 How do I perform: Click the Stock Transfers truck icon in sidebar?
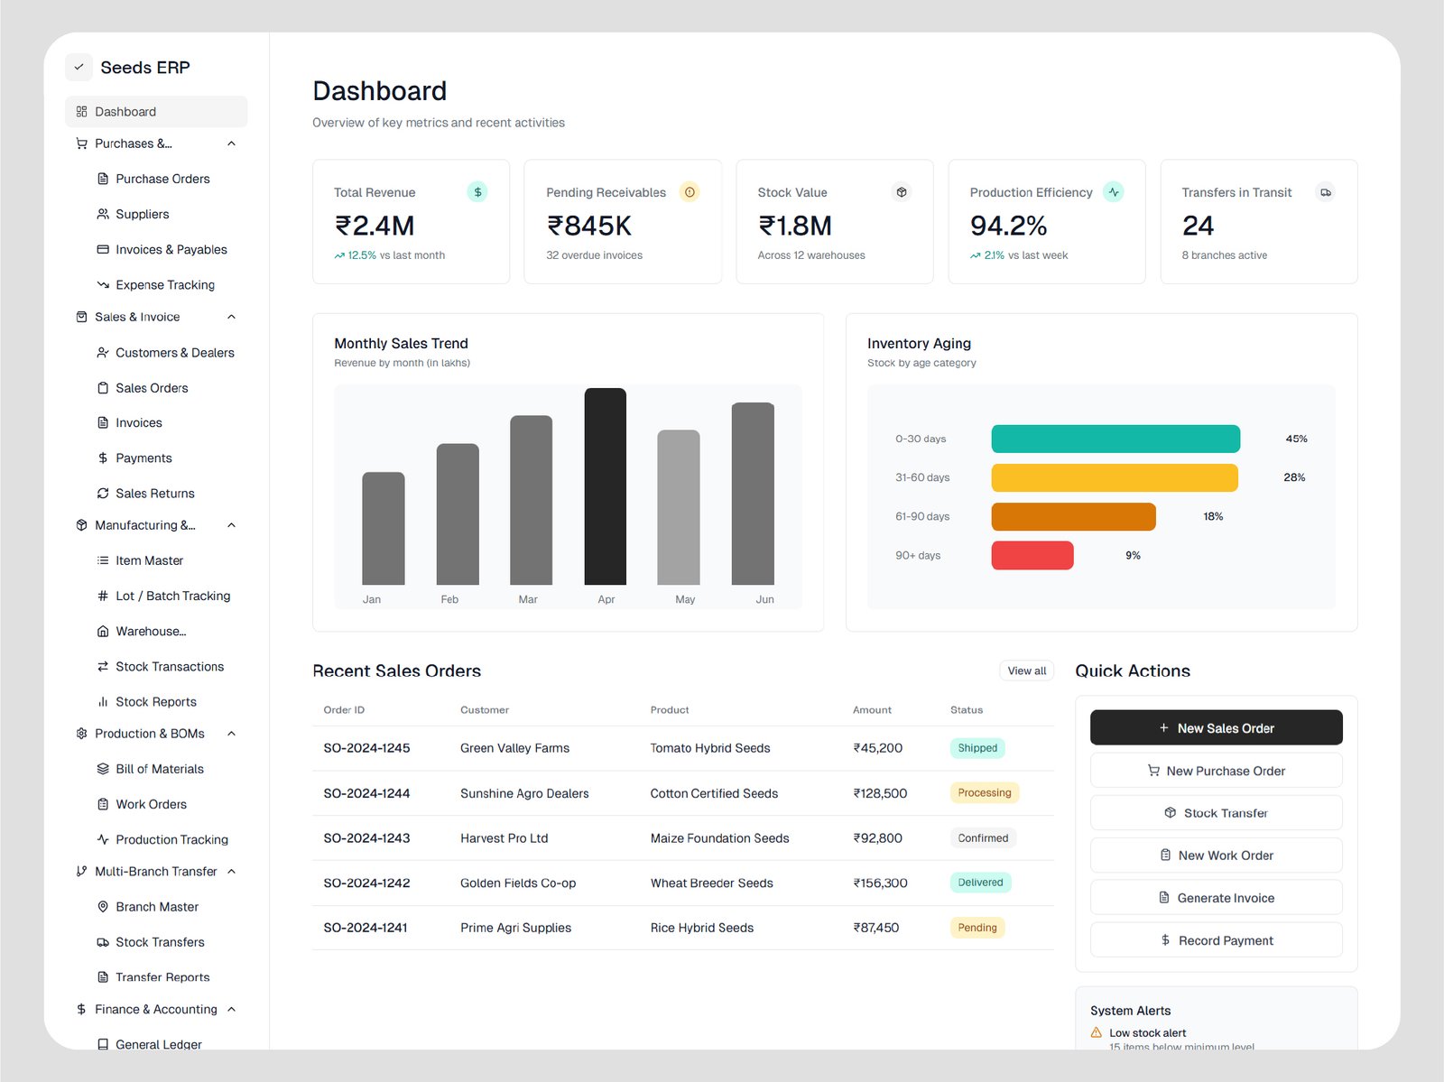(103, 941)
